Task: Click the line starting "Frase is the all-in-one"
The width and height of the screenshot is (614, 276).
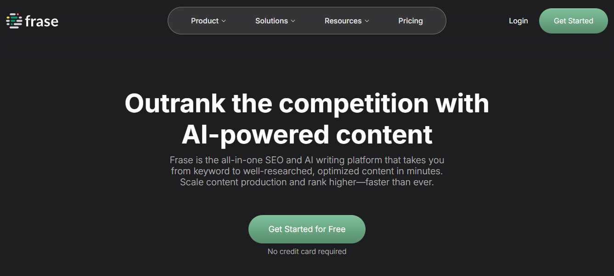Action: (307, 160)
